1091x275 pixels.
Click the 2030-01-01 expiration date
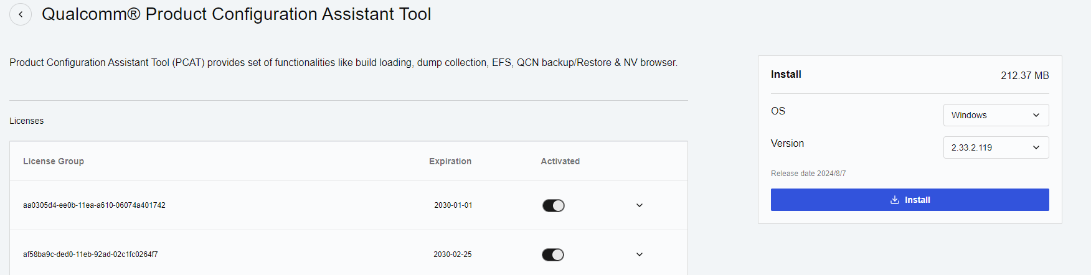(453, 205)
